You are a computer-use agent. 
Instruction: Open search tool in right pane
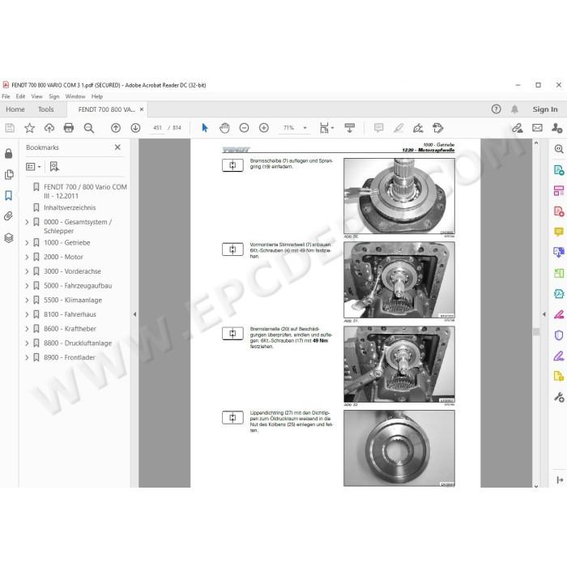559,149
